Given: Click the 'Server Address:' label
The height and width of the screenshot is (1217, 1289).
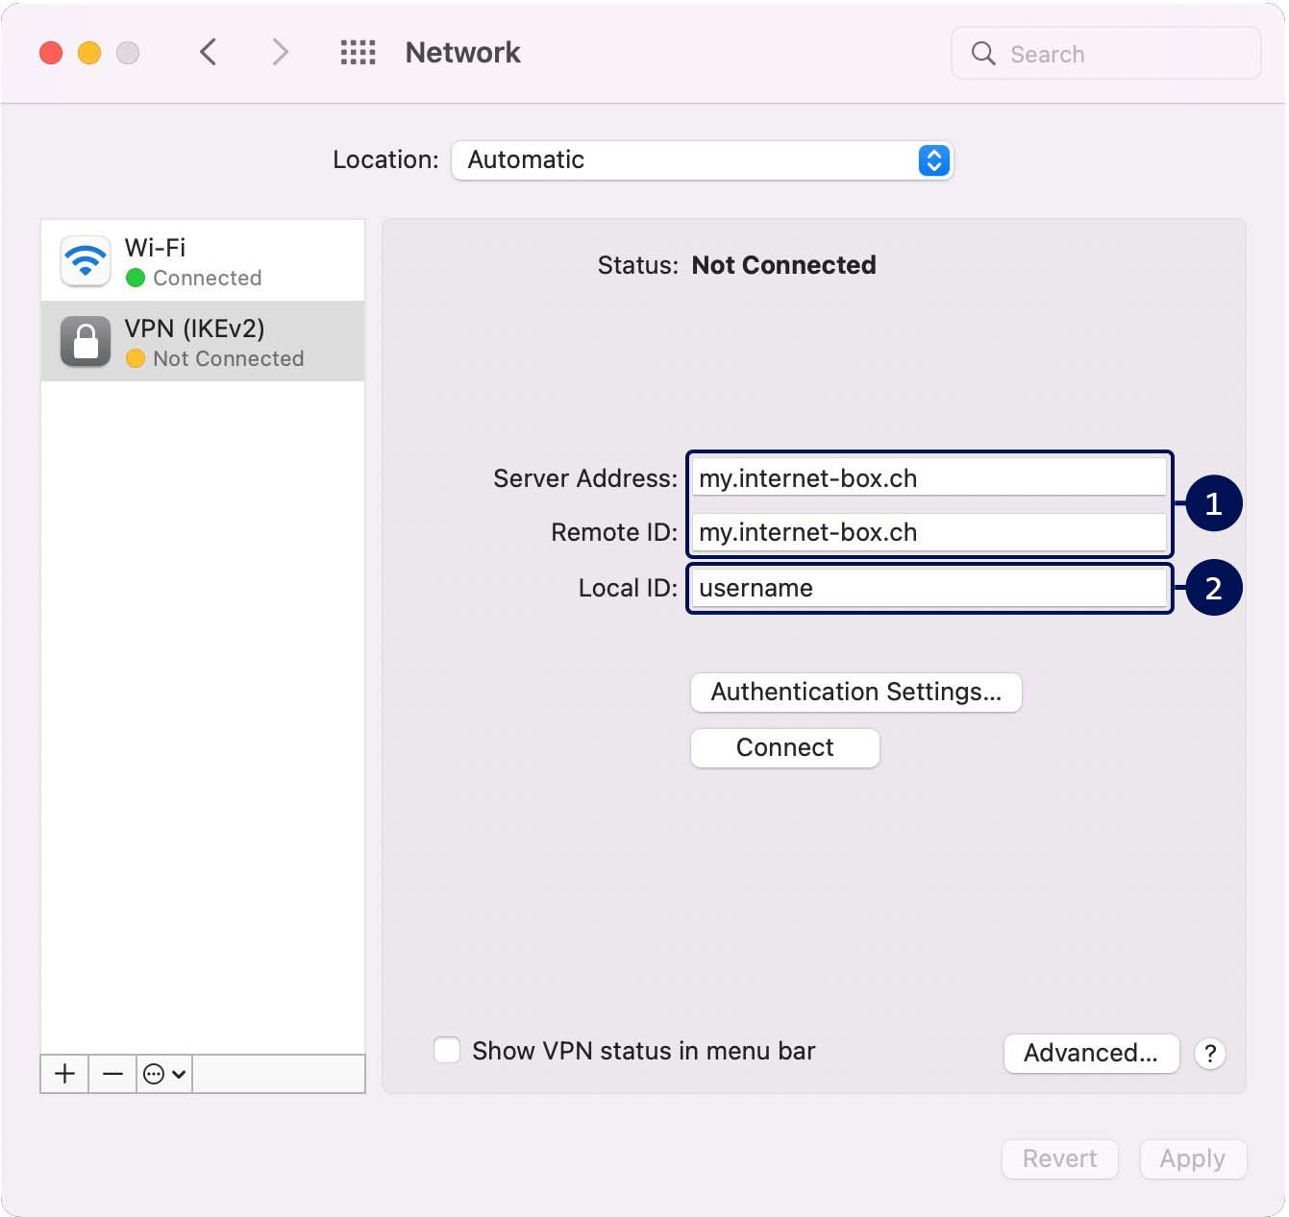Looking at the screenshot, I should (585, 478).
